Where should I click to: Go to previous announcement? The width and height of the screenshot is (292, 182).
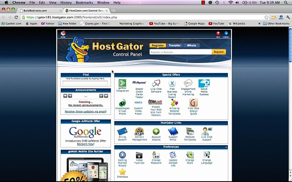pyautogui.click(x=70, y=96)
